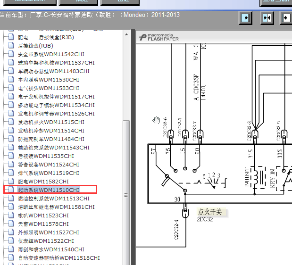Screen dimensions: 292x265
Task: Open 配电——后接线盒(RJB) document
Action: pos(46,37)
